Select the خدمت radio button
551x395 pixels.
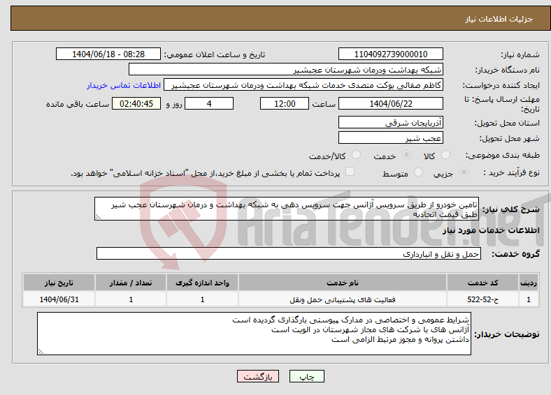[406, 155]
